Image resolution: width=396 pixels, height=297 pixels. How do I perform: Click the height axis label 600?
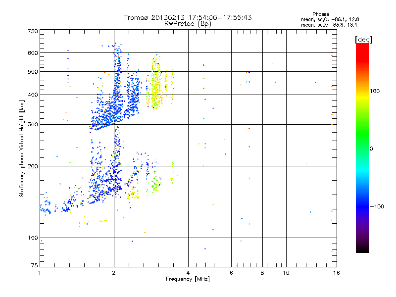(33, 53)
